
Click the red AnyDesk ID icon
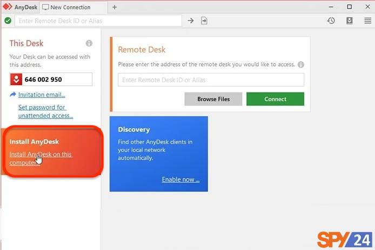16,79
